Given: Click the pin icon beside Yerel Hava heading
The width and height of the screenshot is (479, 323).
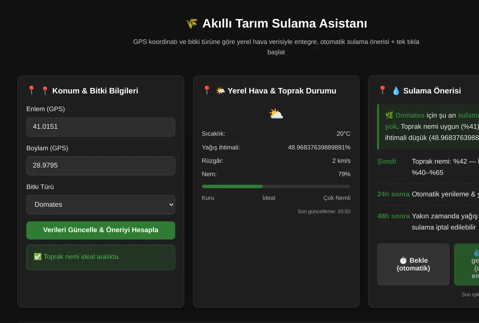Looking at the screenshot, I should [207, 91].
